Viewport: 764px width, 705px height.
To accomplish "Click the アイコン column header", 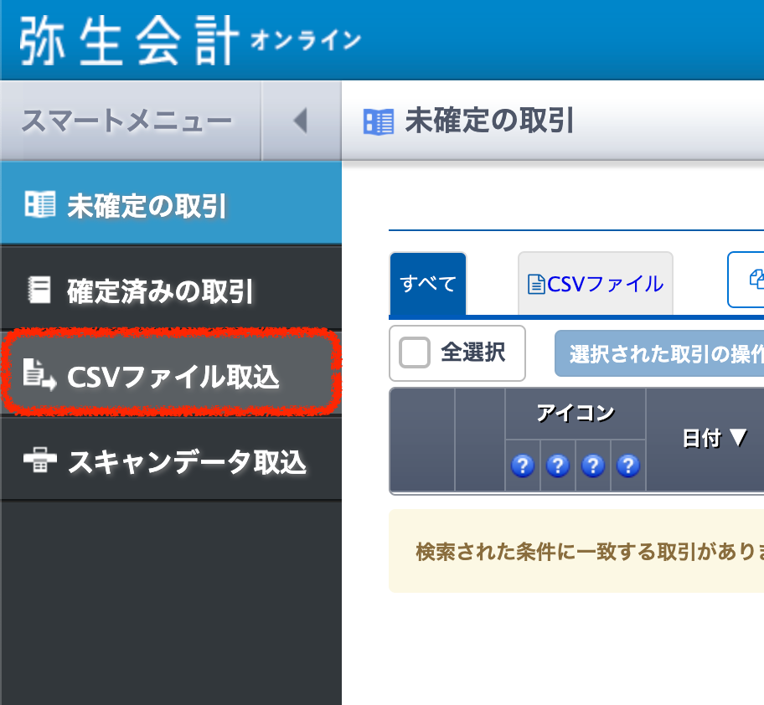I will (x=575, y=413).
